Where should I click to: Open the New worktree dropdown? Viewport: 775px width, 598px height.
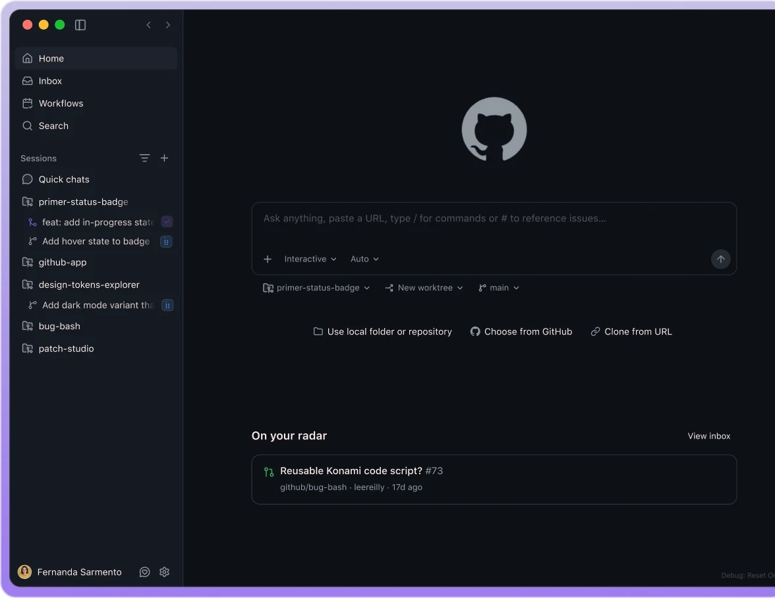tap(424, 288)
